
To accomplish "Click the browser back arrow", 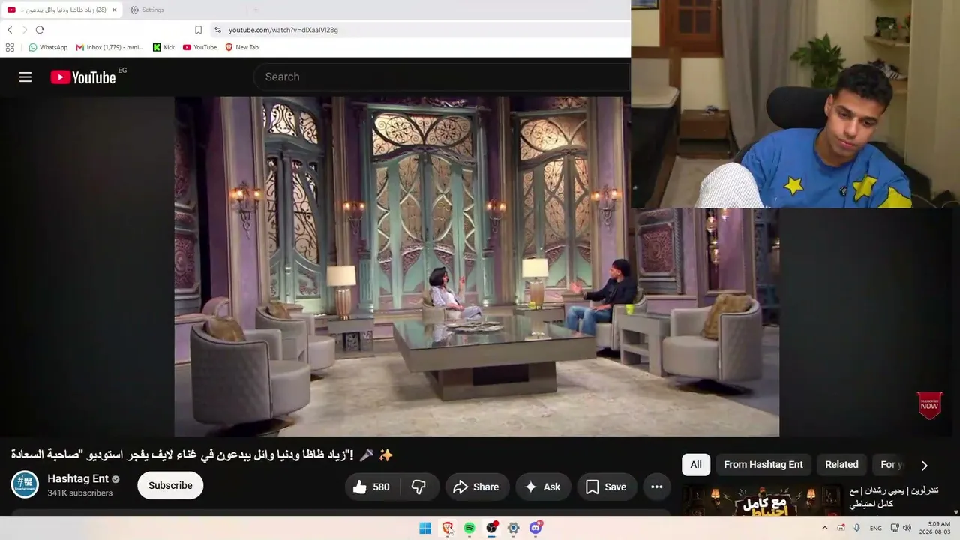I will coord(10,30).
